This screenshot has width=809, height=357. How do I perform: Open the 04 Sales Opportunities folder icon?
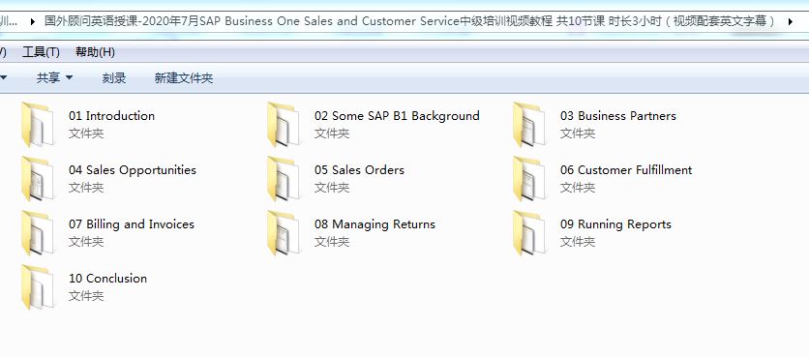tap(38, 178)
